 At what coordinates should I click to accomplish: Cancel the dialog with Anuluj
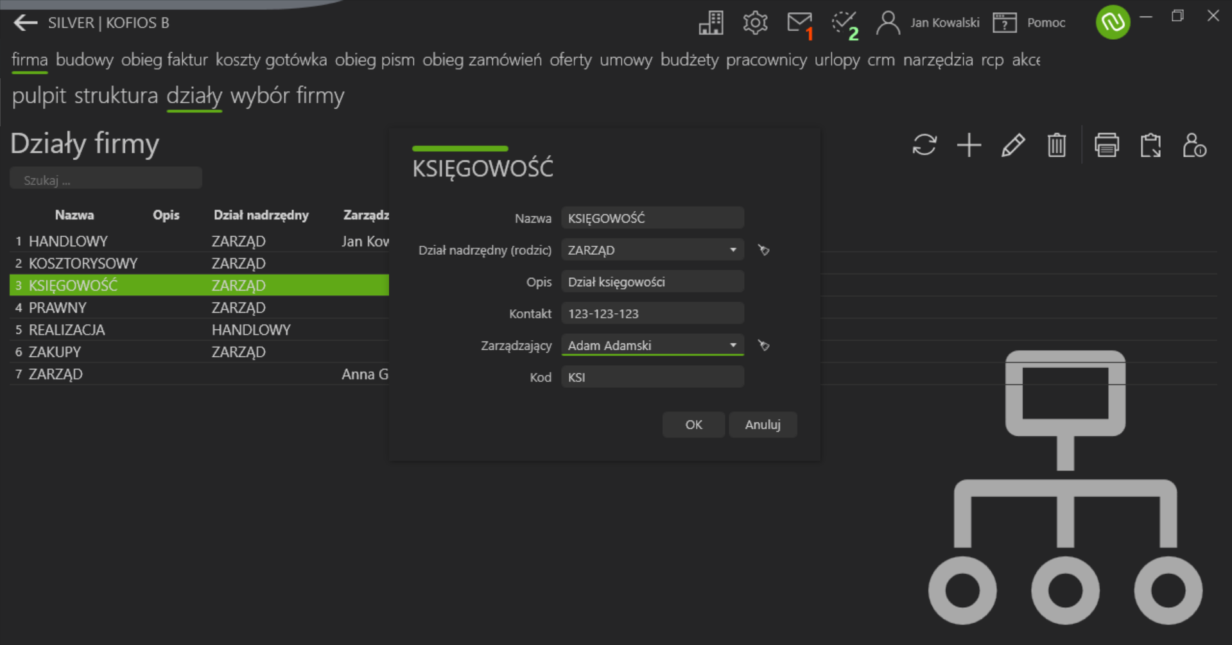tap(763, 425)
